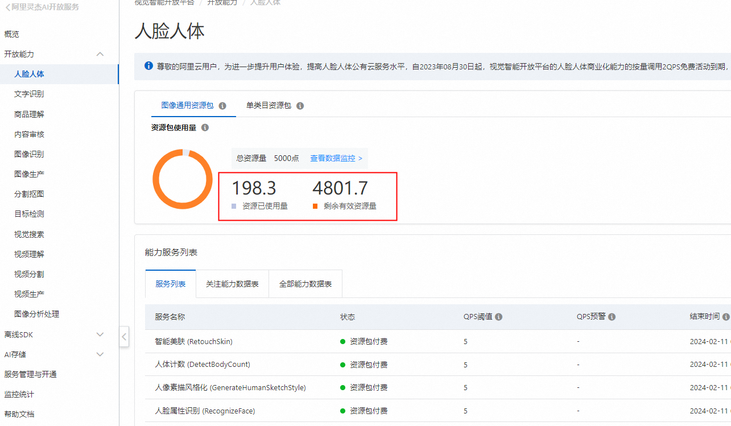Click the blue info icon in the notice banner
The height and width of the screenshot is (426, 731).
click(148, 66)
